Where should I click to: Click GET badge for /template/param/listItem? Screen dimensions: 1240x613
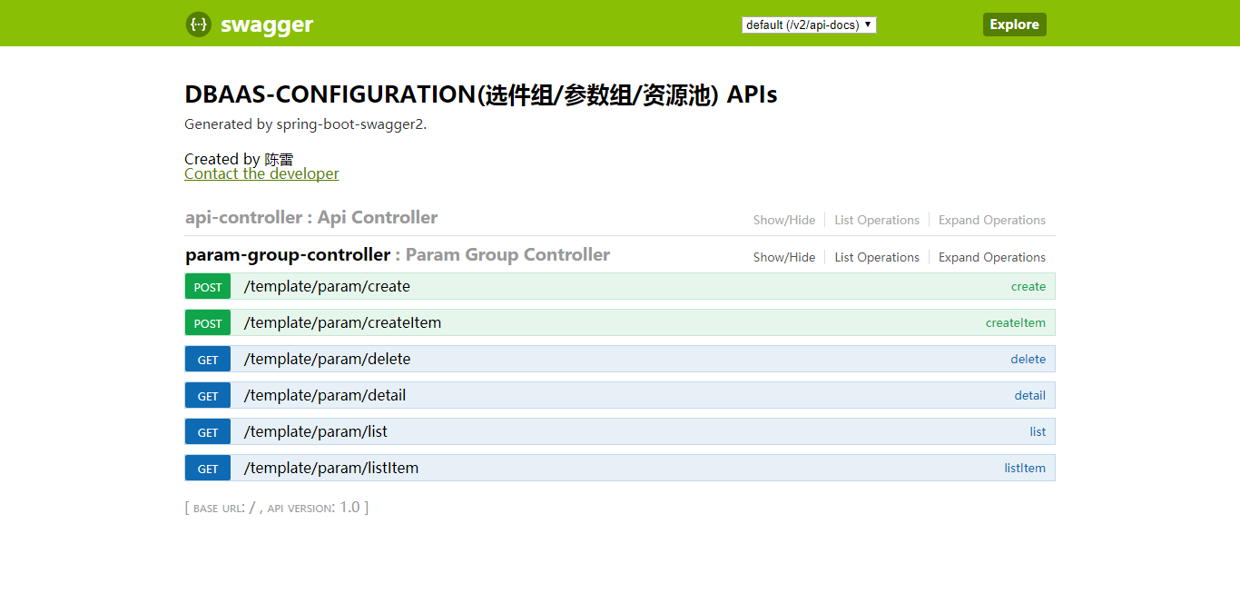pos(208,469)
